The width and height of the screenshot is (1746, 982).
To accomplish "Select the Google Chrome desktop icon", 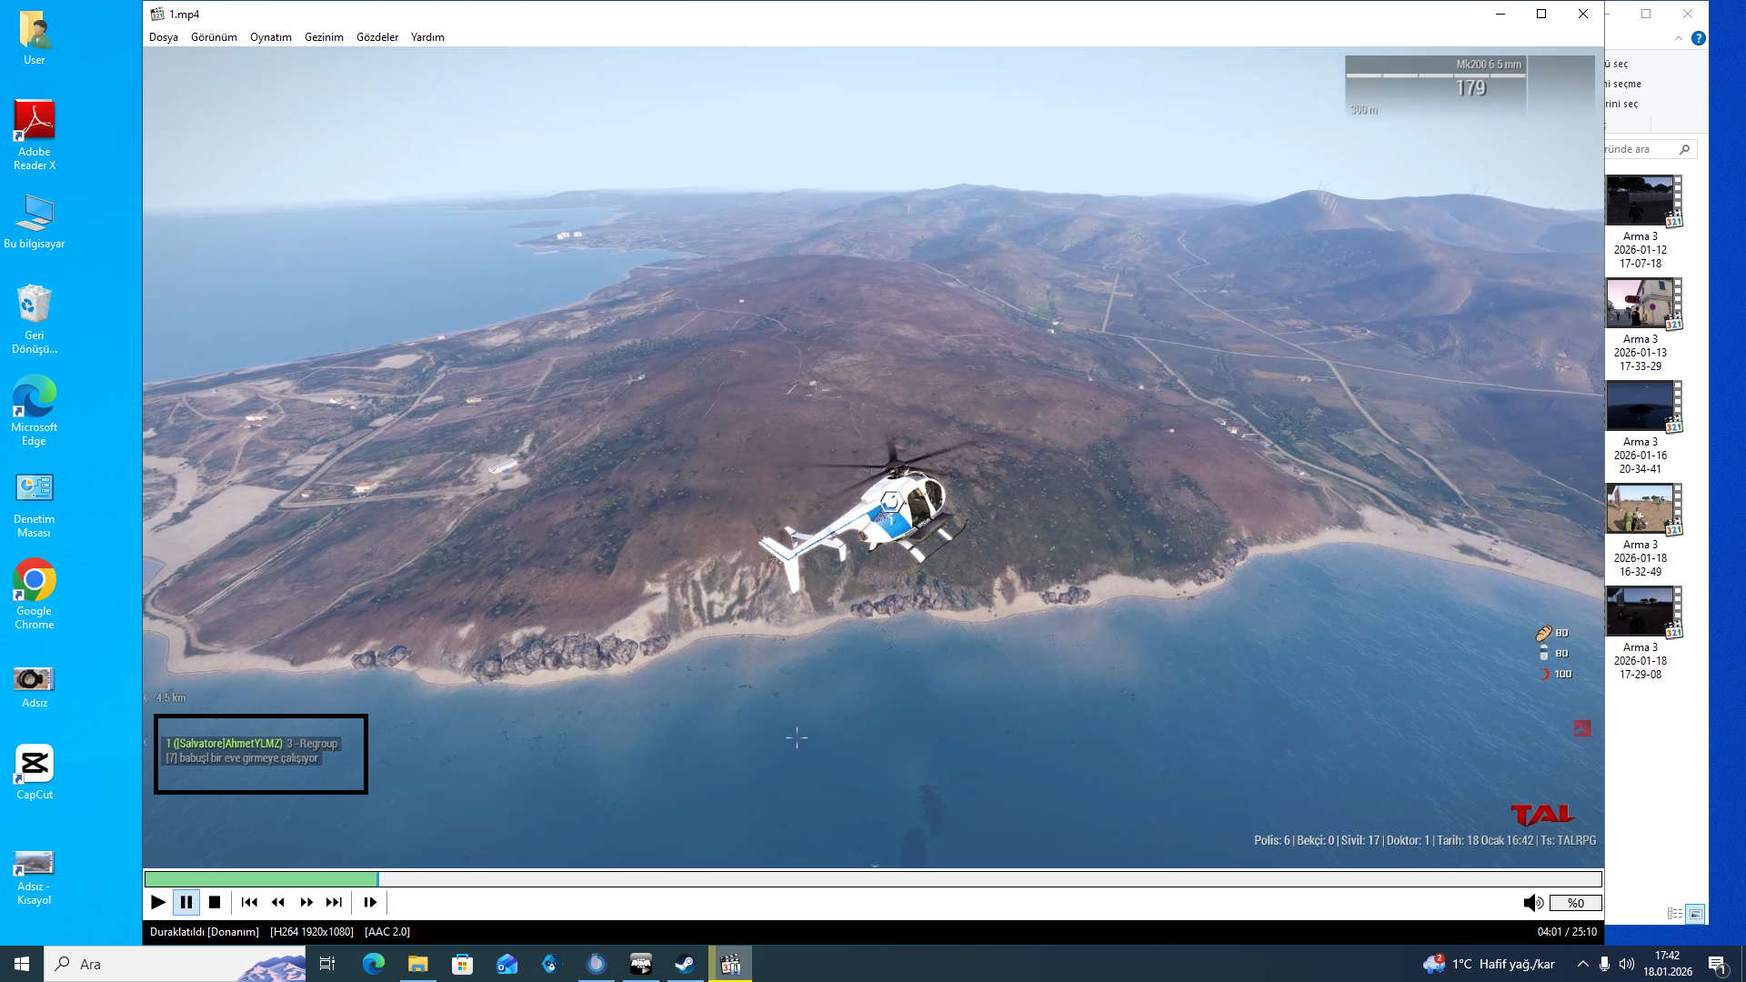I will 35,594.
